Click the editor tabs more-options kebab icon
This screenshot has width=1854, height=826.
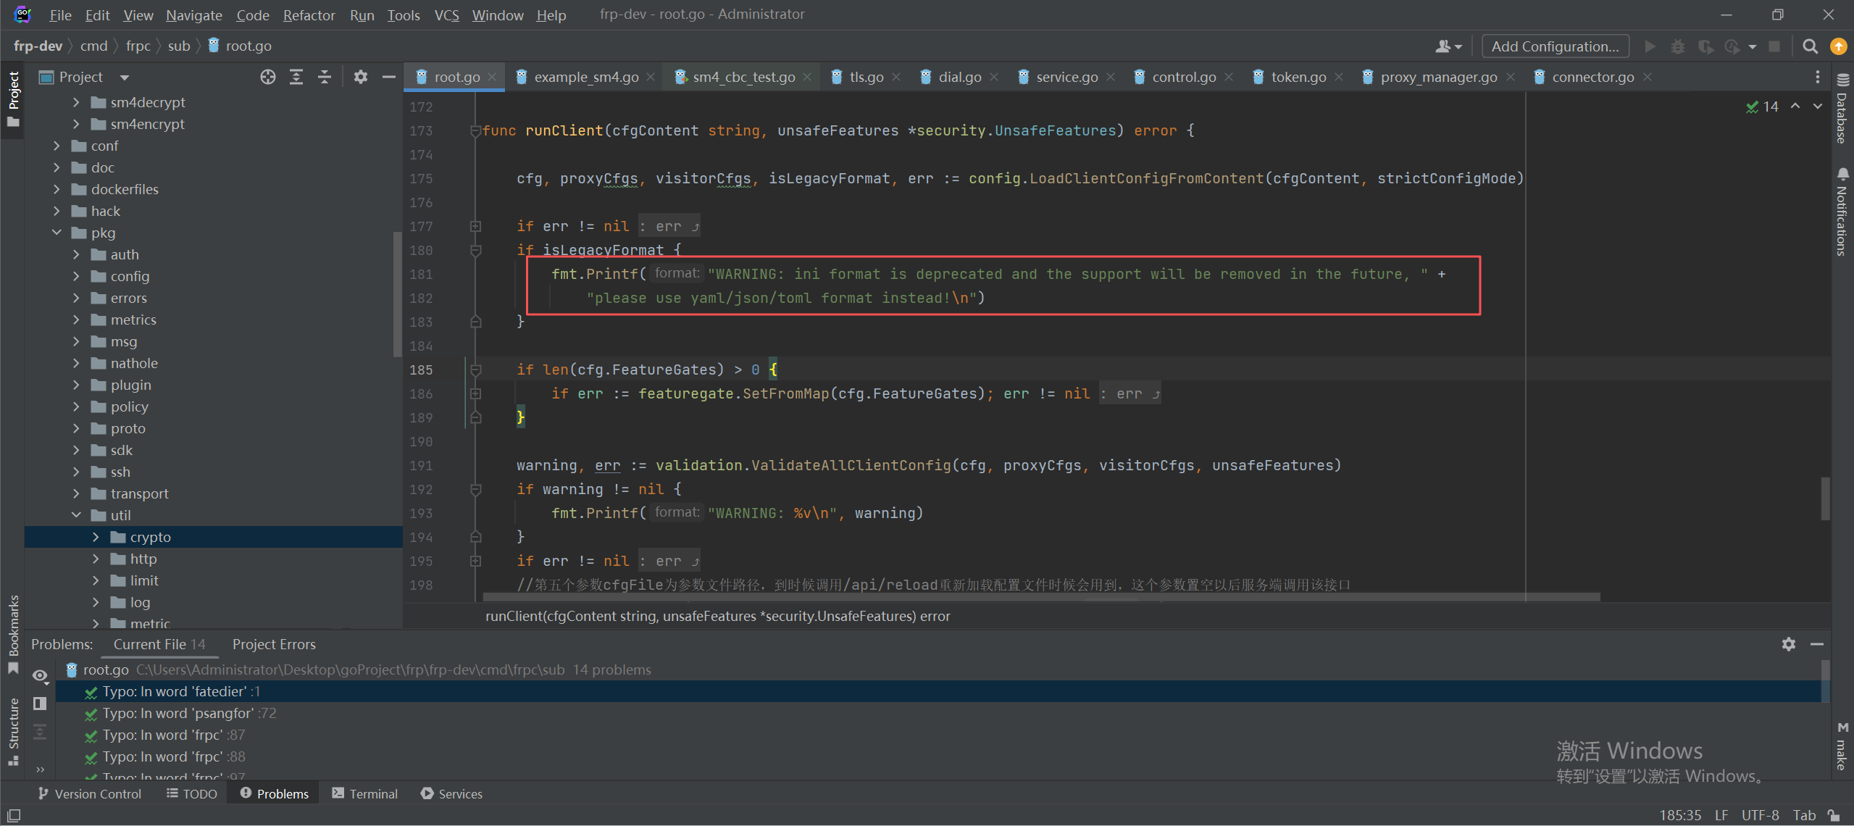tap(1817, 77)
